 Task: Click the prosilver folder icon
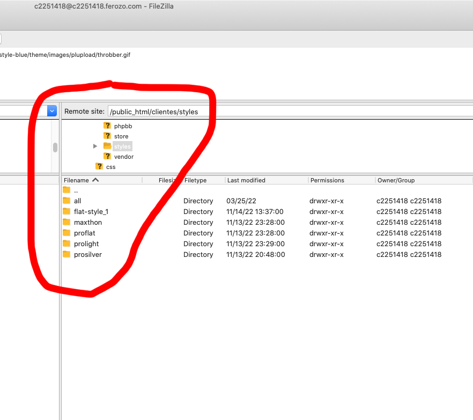66,254
